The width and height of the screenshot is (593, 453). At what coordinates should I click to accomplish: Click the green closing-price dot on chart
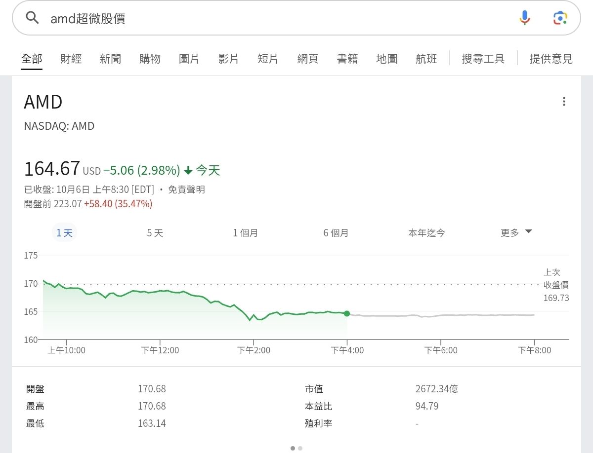347,313
